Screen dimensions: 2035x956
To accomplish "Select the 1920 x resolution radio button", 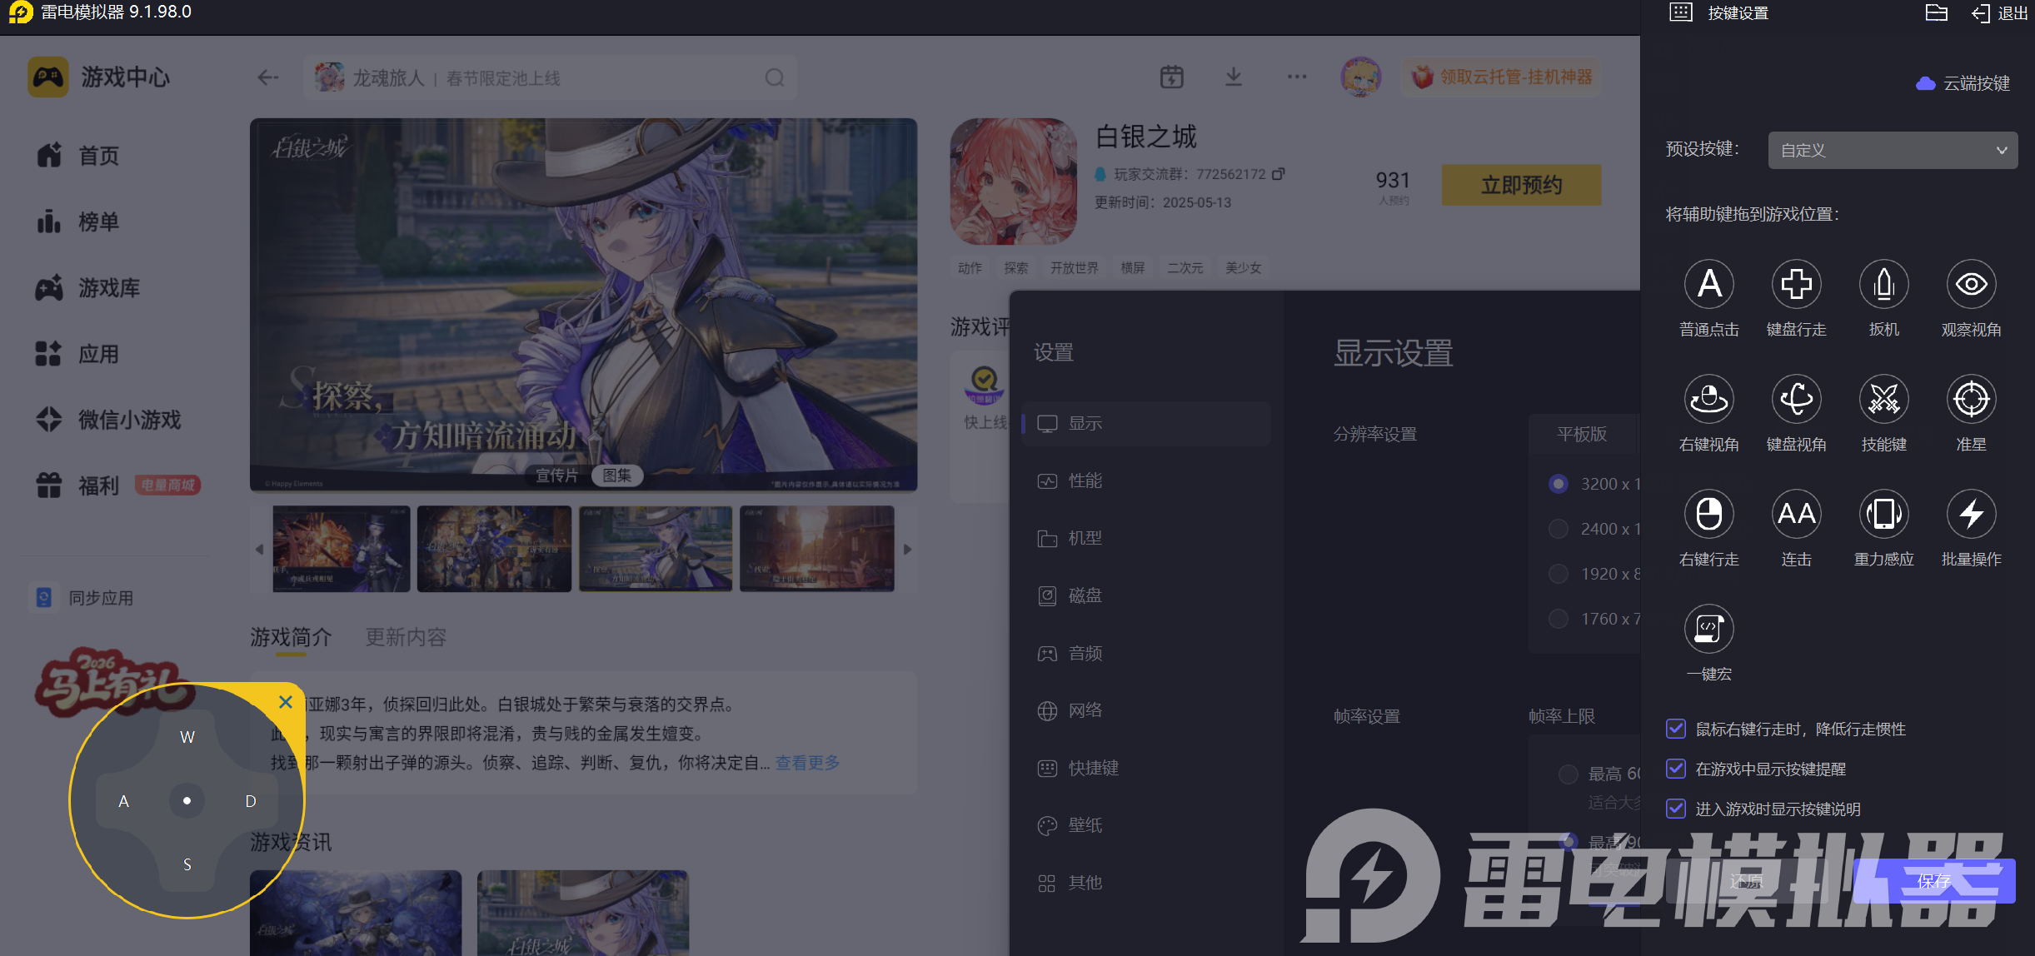I will tap(1558, 574).
